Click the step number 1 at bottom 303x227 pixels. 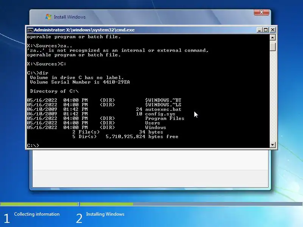pos(6,218)
